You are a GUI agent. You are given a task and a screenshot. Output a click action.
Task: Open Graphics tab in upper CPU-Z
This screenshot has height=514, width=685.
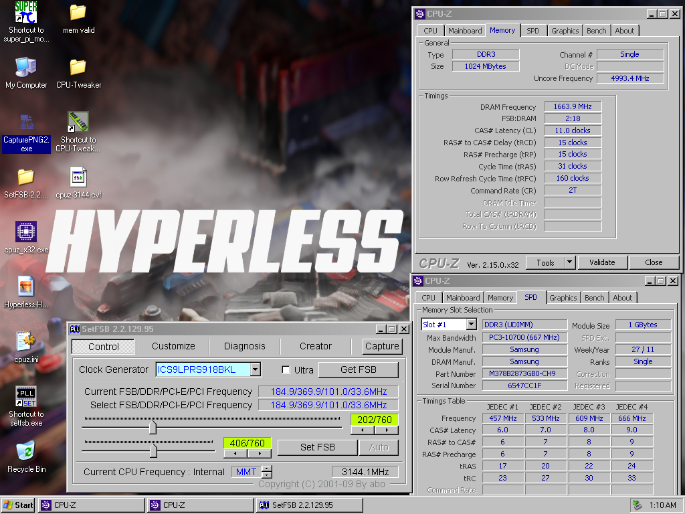[565, 31]
